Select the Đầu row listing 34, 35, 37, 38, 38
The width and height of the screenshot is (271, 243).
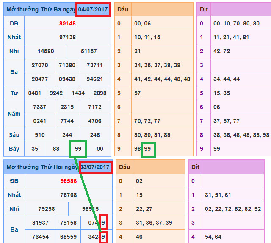pyautogui.click(x=157, y=65)
